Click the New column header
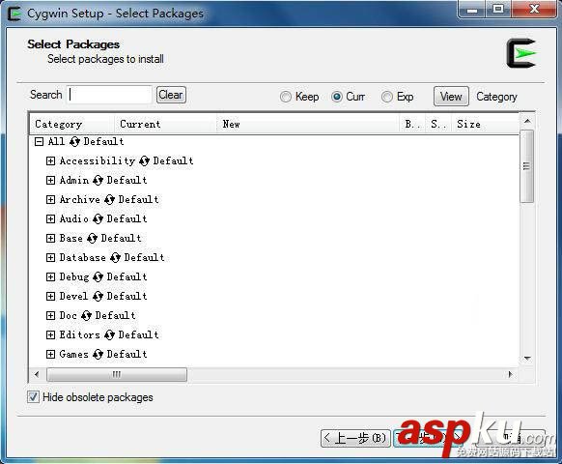562x464 pixels. pos(308,124)
